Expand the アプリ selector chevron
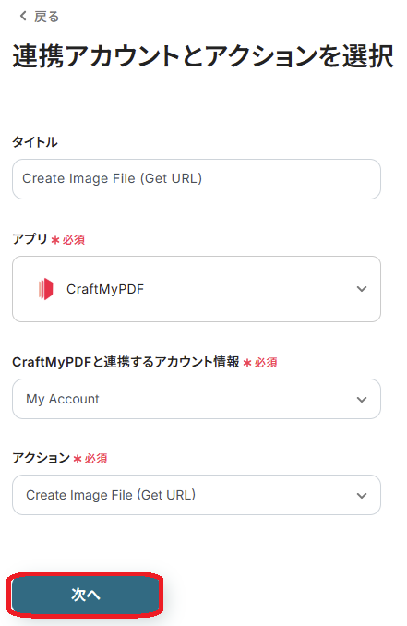Image resolution: width=407 pixels, height=626 pixels. coord(362,289)
